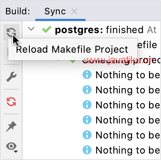Open the eye view options dropdown
The image size is (161, 160).
click(x=12, y=147)
